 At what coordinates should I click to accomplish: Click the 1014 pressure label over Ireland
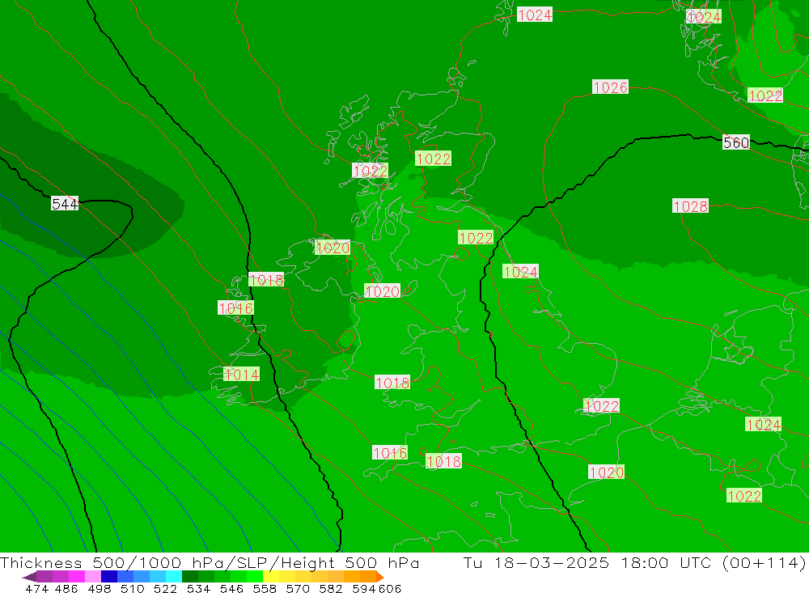click(241, 375)
